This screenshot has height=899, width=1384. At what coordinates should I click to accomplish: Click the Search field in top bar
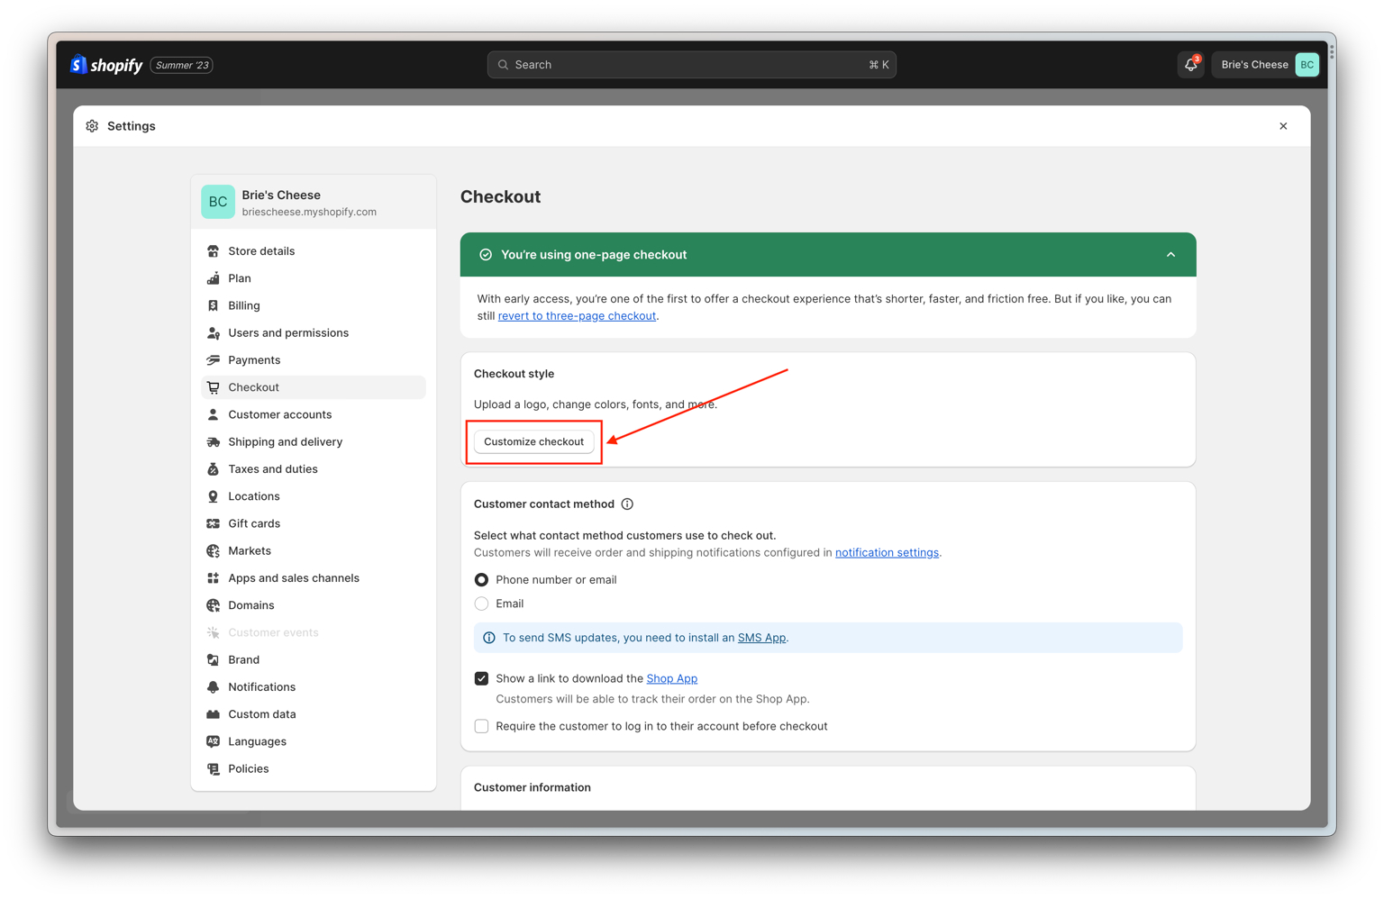(692, 65)
